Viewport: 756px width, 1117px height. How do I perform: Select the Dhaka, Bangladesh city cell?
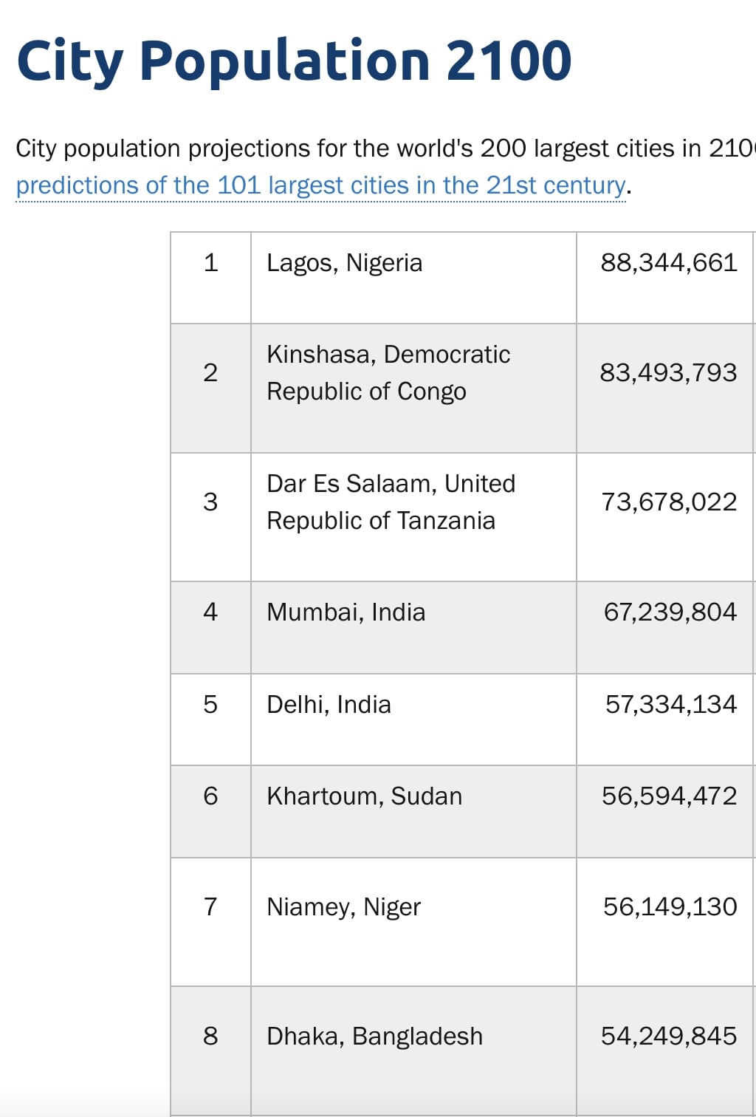tap(374, 1036)
